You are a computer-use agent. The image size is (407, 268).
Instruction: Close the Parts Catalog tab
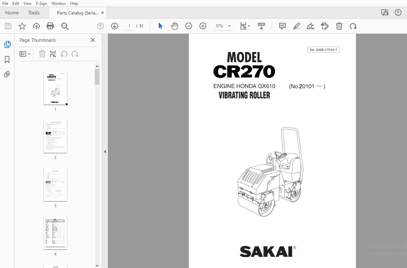click(x=102, y=13)
